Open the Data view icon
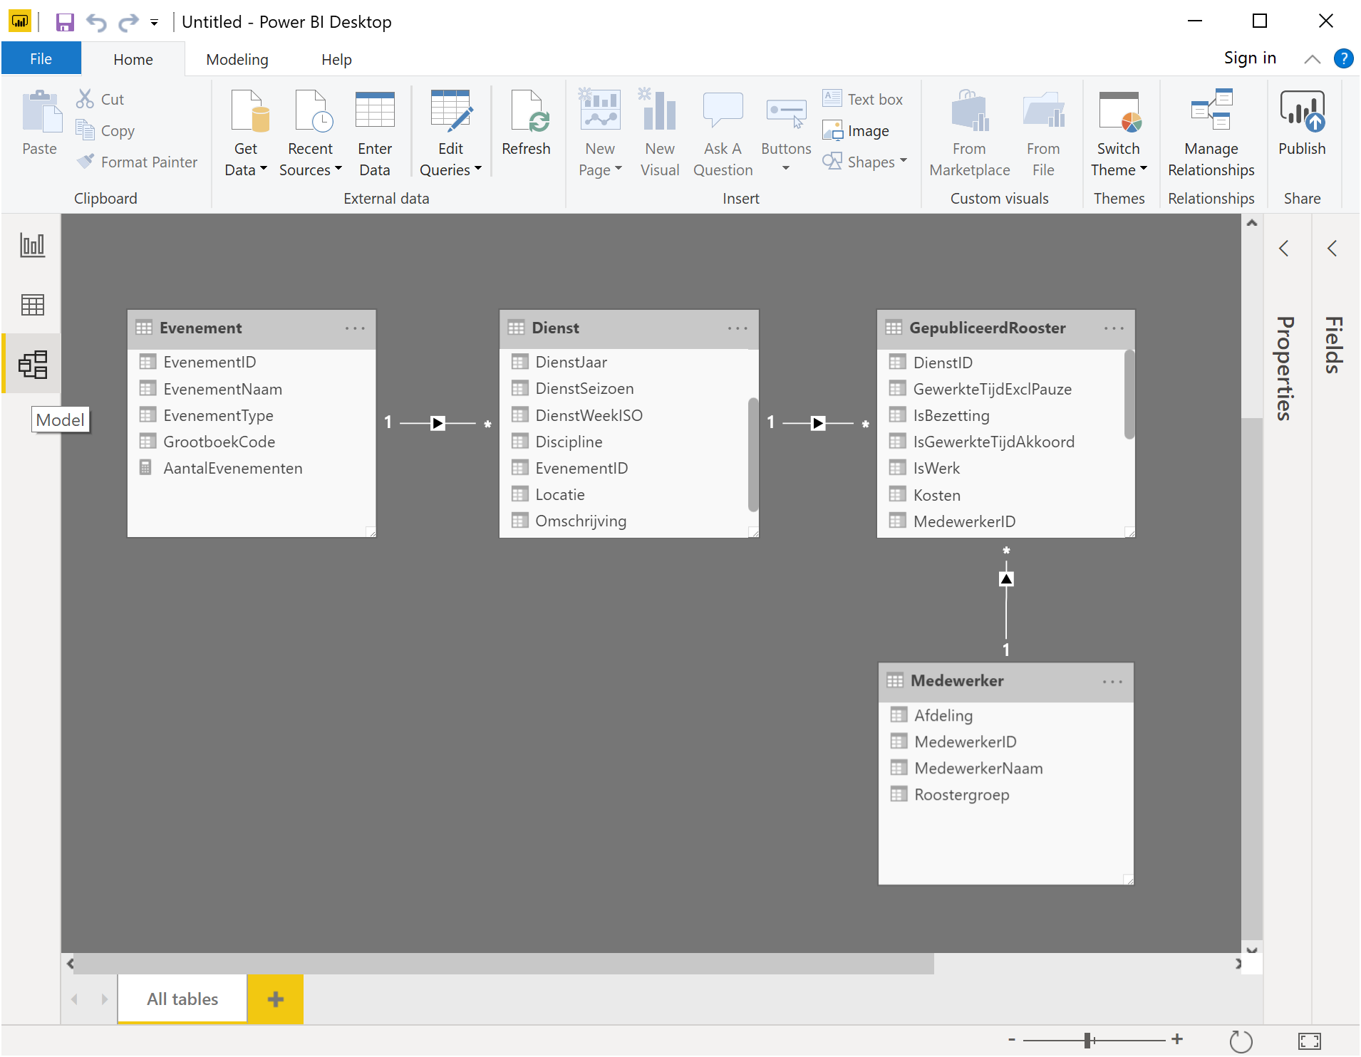 coord(32,306)
